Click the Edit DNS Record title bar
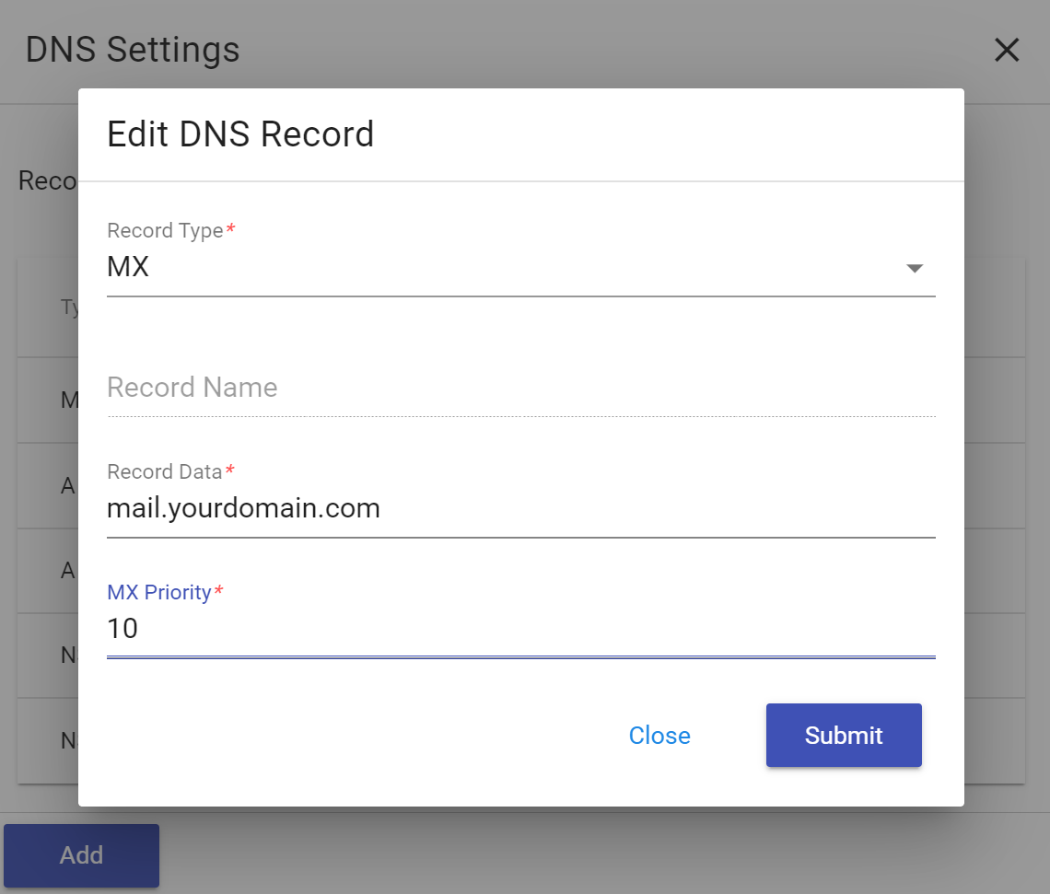Screen dimensions: 1050x894 [240, 134]
